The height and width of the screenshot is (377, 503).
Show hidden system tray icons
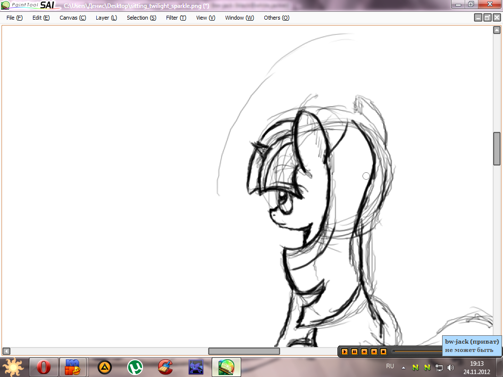point(404,367)
